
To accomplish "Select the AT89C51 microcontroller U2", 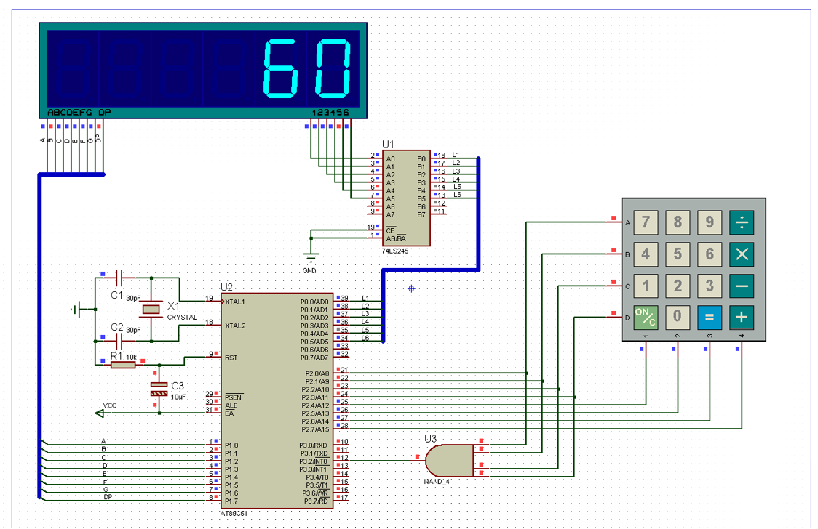I will [x=277, y=401].
